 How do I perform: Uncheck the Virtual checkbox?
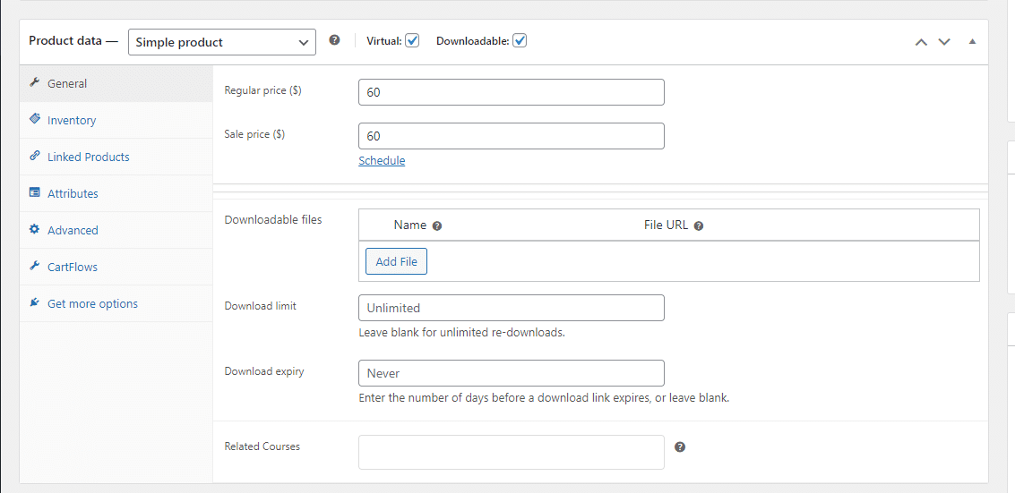coord(412,40)
